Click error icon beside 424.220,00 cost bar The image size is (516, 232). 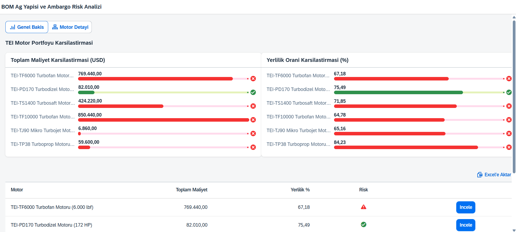(253, 106)
